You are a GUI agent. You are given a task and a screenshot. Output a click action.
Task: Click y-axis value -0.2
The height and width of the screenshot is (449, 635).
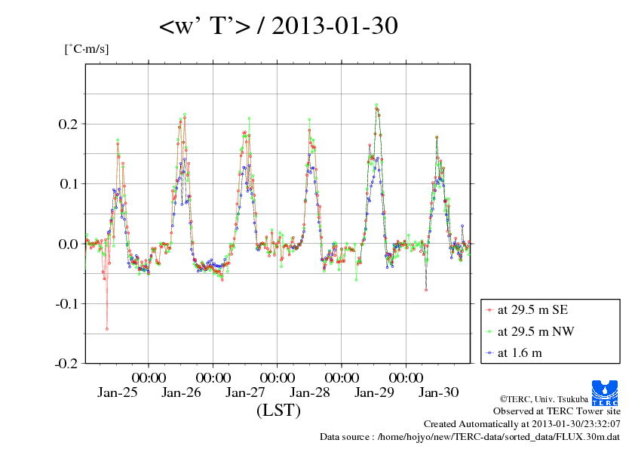66,364
